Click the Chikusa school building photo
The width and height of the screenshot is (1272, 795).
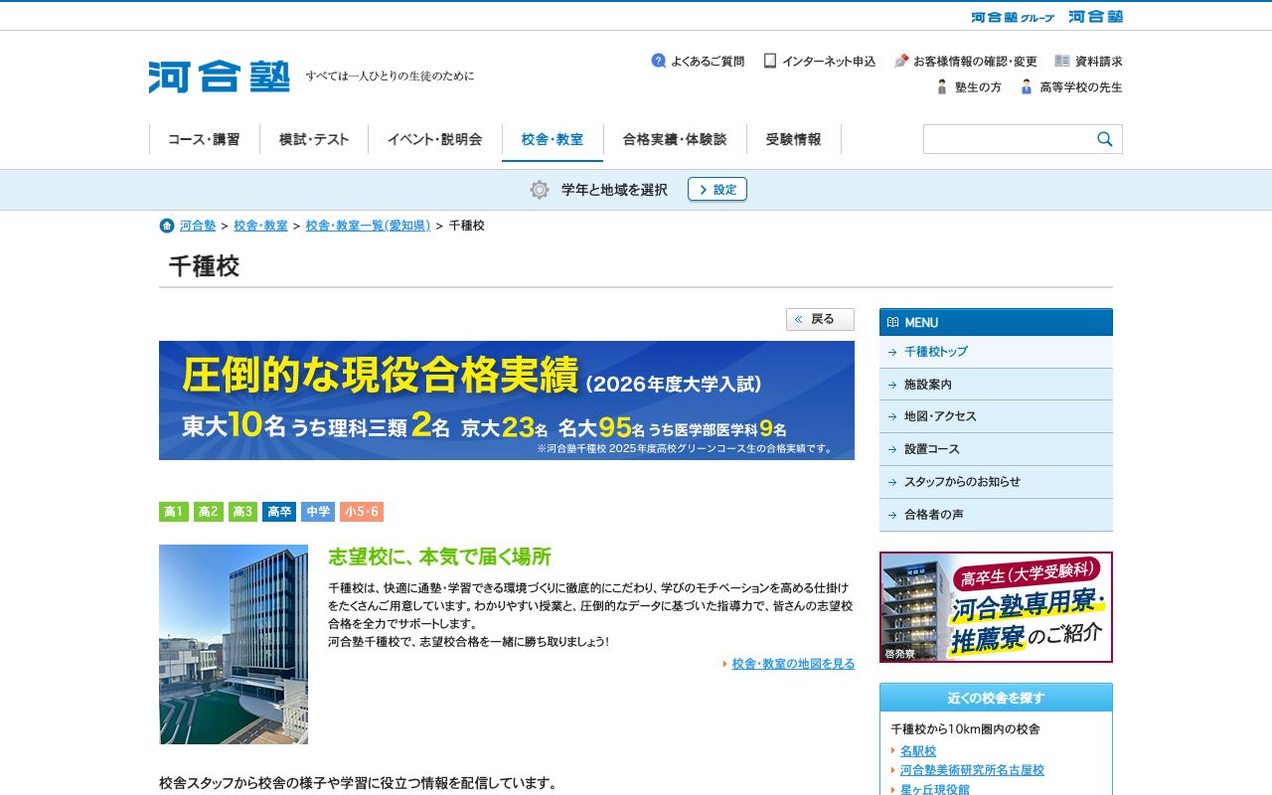tap(234, 644)
